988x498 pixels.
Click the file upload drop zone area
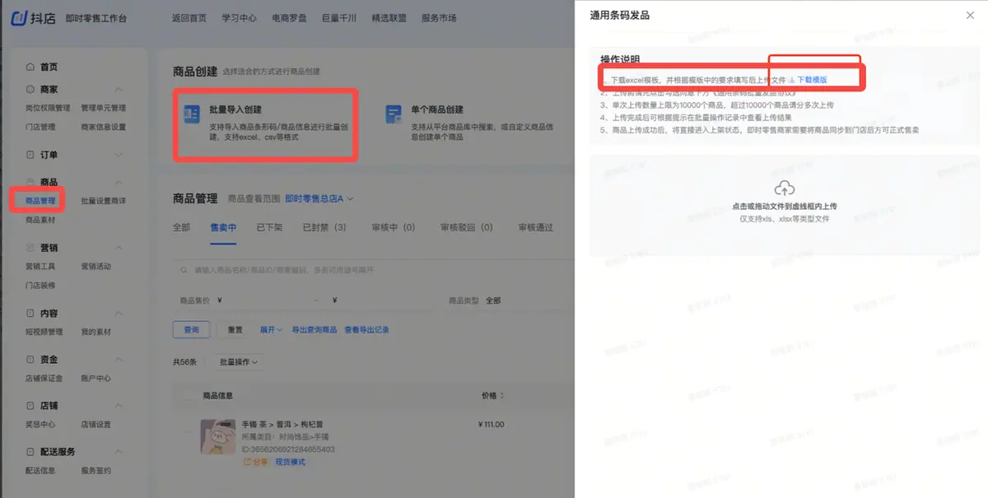(785, 205)
